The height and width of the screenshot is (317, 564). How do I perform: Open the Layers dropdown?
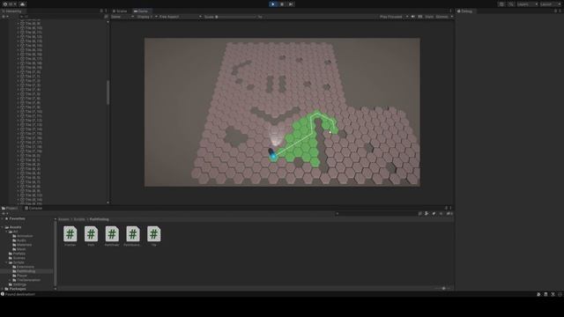[x=527, y=4]
